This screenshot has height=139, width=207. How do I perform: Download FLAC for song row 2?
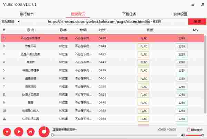pos(144,46)
